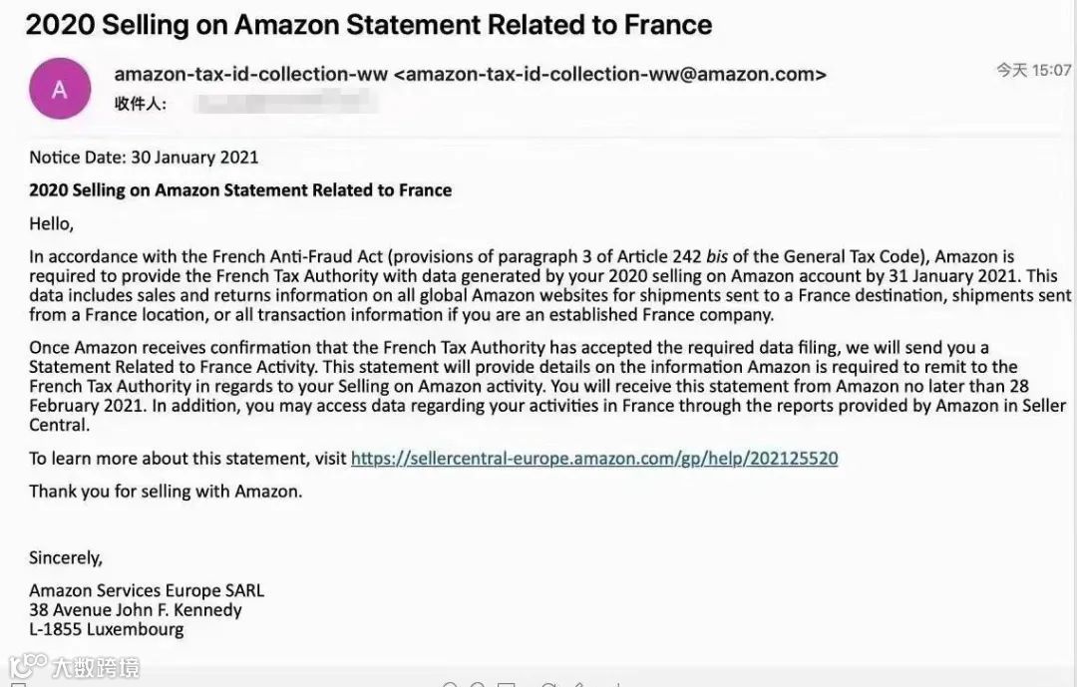This screenshot has width=1077, height=687.
Task: Click the Sincerely closing line
Action: tap(66, 557)
